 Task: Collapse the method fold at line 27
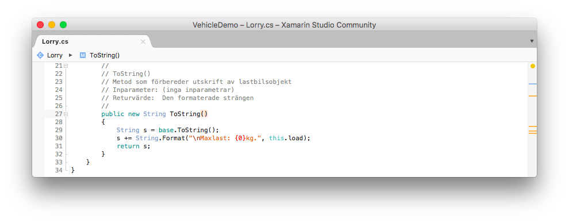[66, 114]
